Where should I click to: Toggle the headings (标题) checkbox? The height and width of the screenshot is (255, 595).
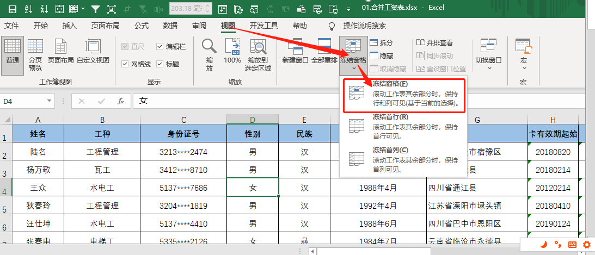pos(160,64)
